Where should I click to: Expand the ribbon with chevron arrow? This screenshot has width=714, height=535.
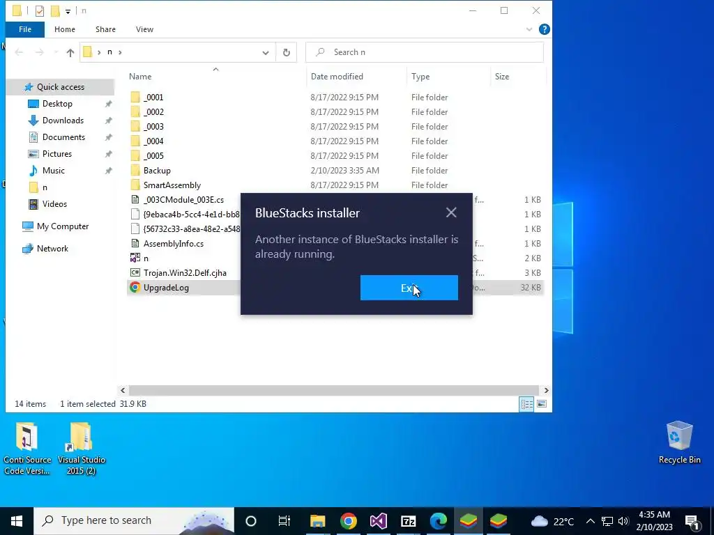[x=529, y=29]
